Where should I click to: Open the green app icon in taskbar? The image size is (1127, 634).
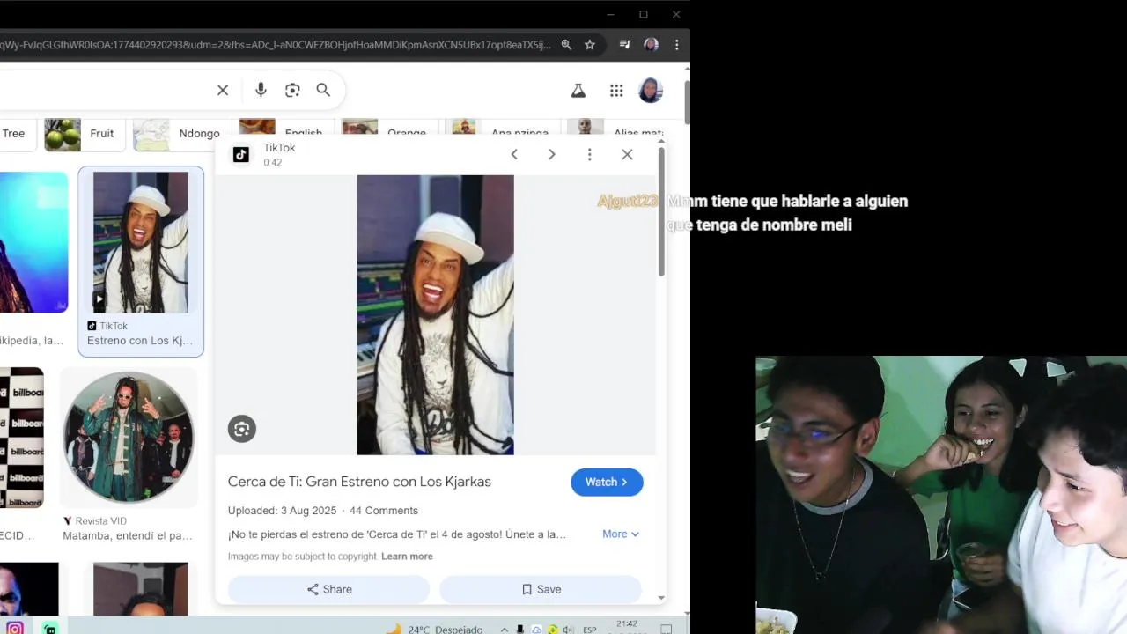(50, 629)
